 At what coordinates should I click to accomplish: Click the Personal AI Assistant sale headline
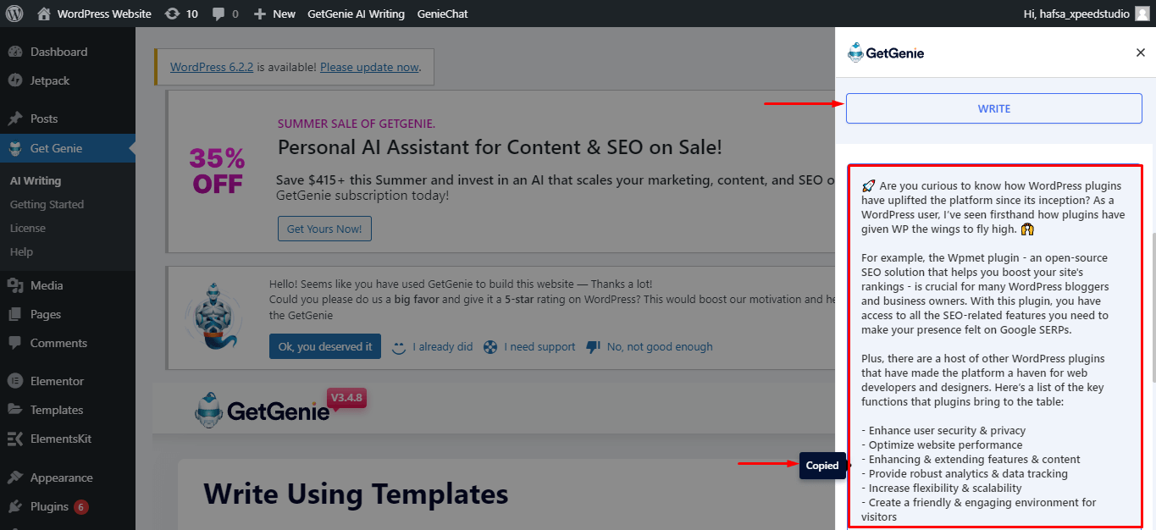pyautogui.click(x=500, y=147)
